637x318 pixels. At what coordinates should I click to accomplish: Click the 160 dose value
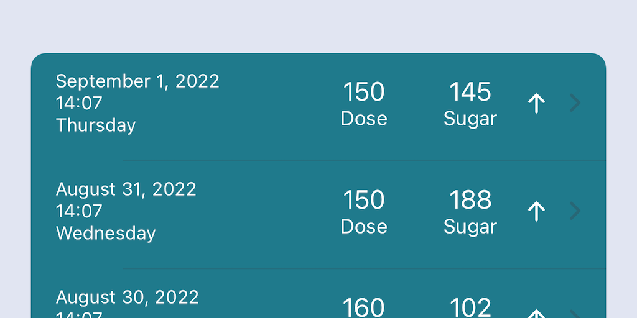[364, 307]
